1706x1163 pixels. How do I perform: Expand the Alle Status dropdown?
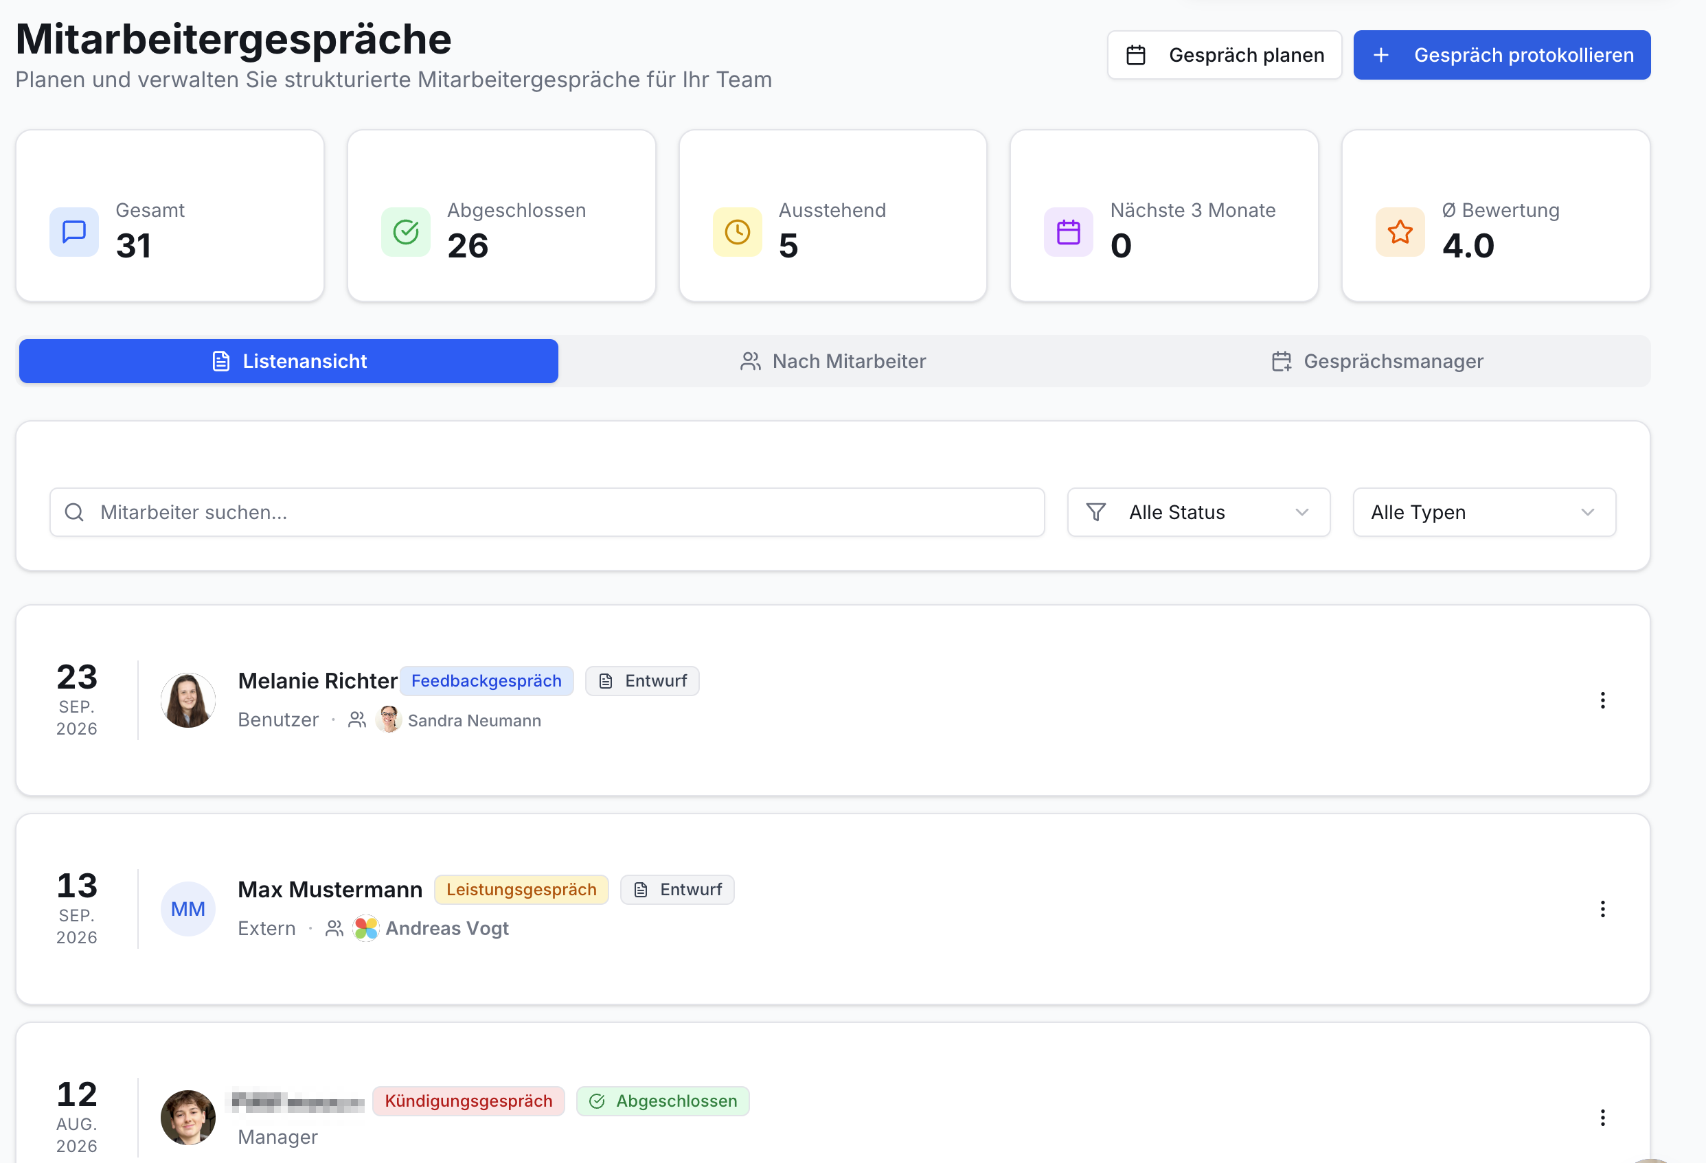point(1198,512)
